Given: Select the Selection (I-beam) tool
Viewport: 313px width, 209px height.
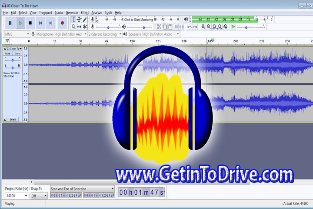Looking at the screenshot, I should (x=73, y=20).
